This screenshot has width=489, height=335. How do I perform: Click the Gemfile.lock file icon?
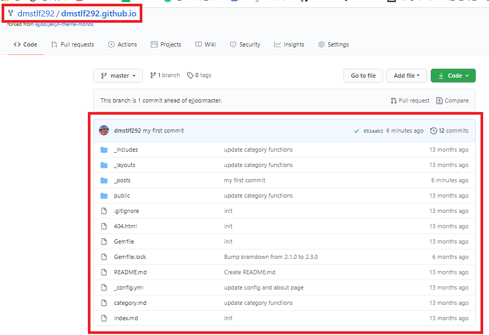pyautogui.click(x=104, y=257)
